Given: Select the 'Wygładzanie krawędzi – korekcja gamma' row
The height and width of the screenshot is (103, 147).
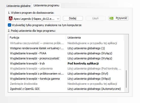Looking at the screenshot, I should coord(66,79).
